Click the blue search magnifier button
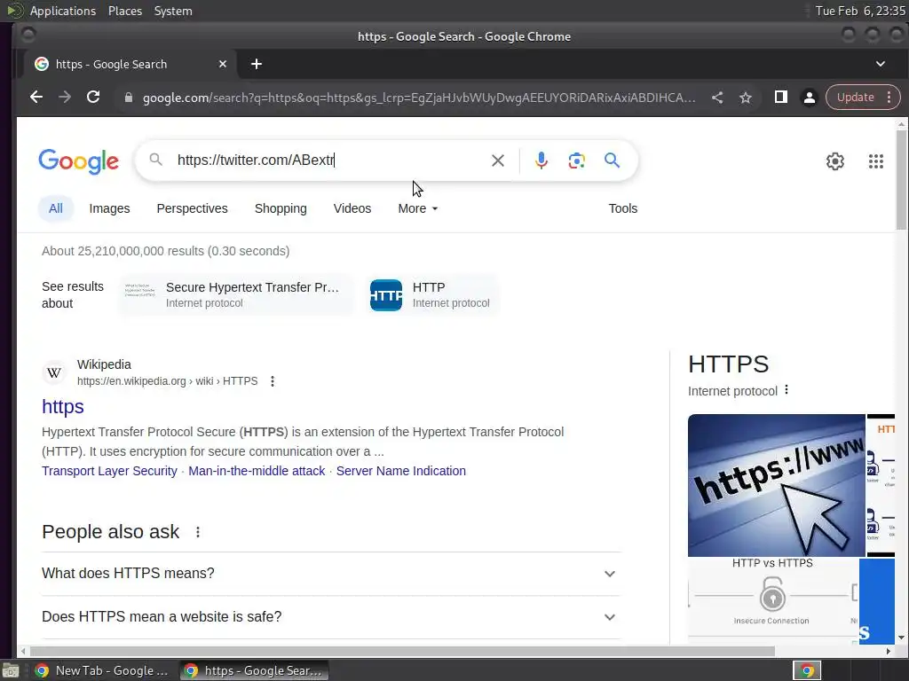This screenshot has height=681, width=909. pos(612,160)
